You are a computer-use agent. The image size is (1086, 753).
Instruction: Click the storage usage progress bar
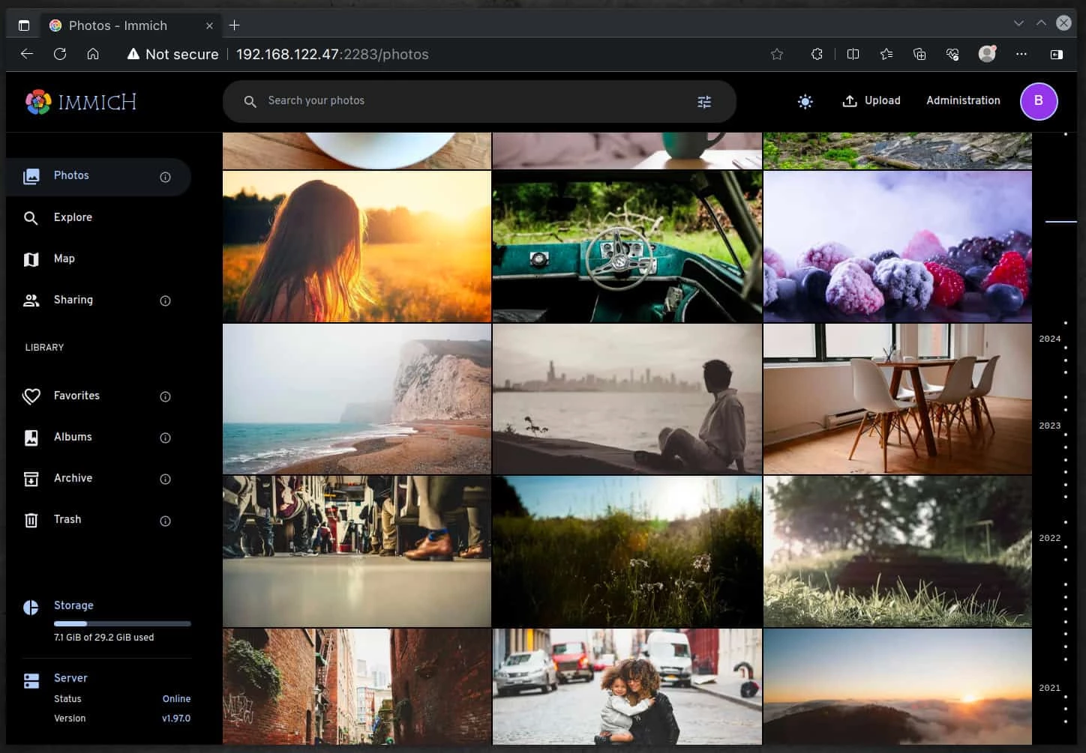point(122,623)
